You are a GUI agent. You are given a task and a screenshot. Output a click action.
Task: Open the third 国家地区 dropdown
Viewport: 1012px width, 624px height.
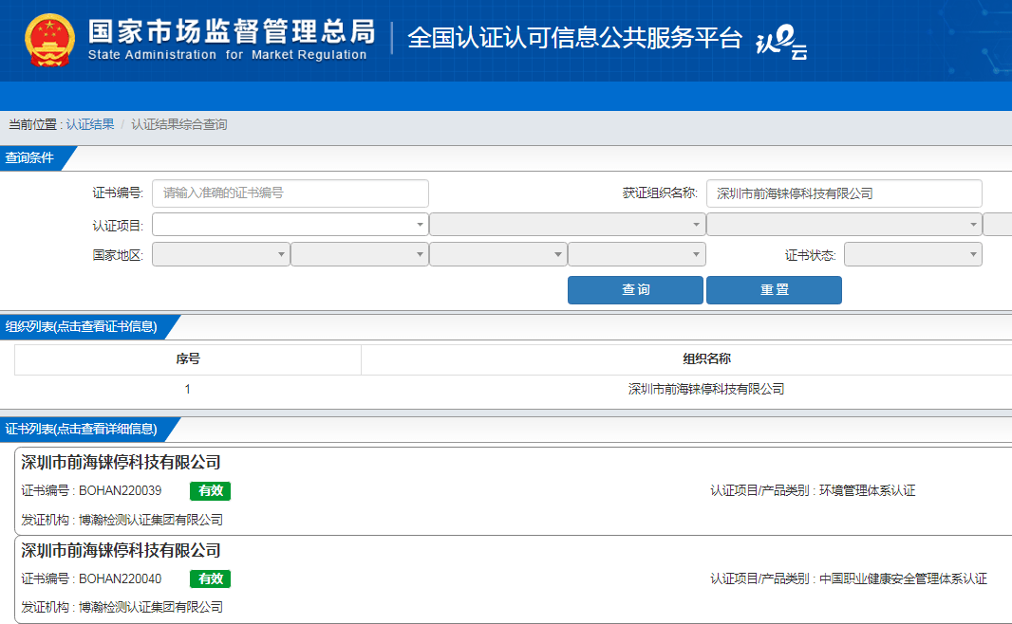tap(498, 255)
